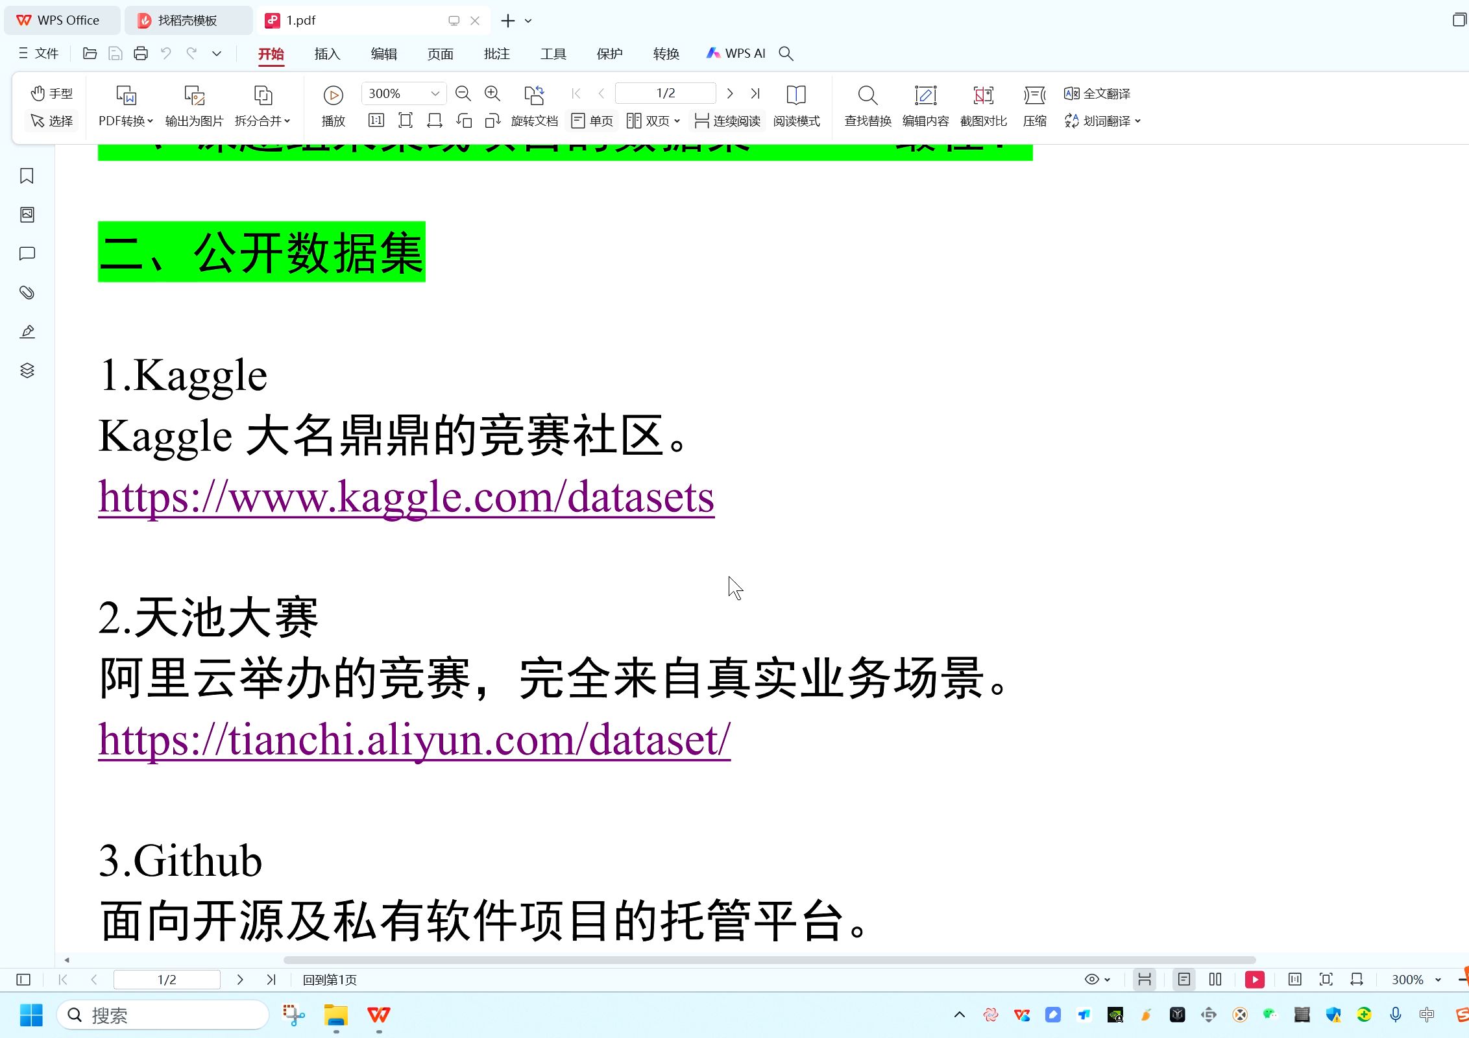
Task: Toggle continuous scroll icon in status bar
Action: [1145, 980]
